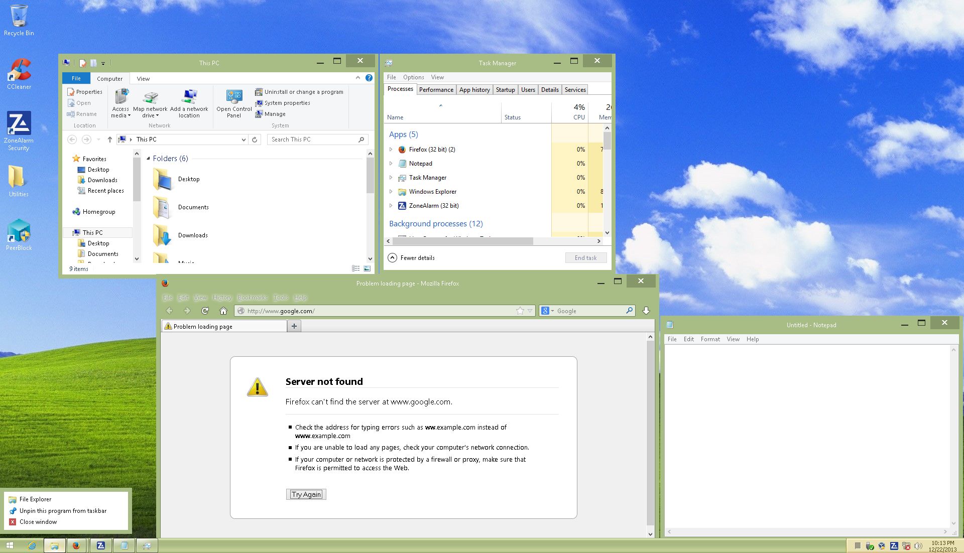Open Recycle Bin desktop icon
Viewport: 964px width, 553px height.
19,20
